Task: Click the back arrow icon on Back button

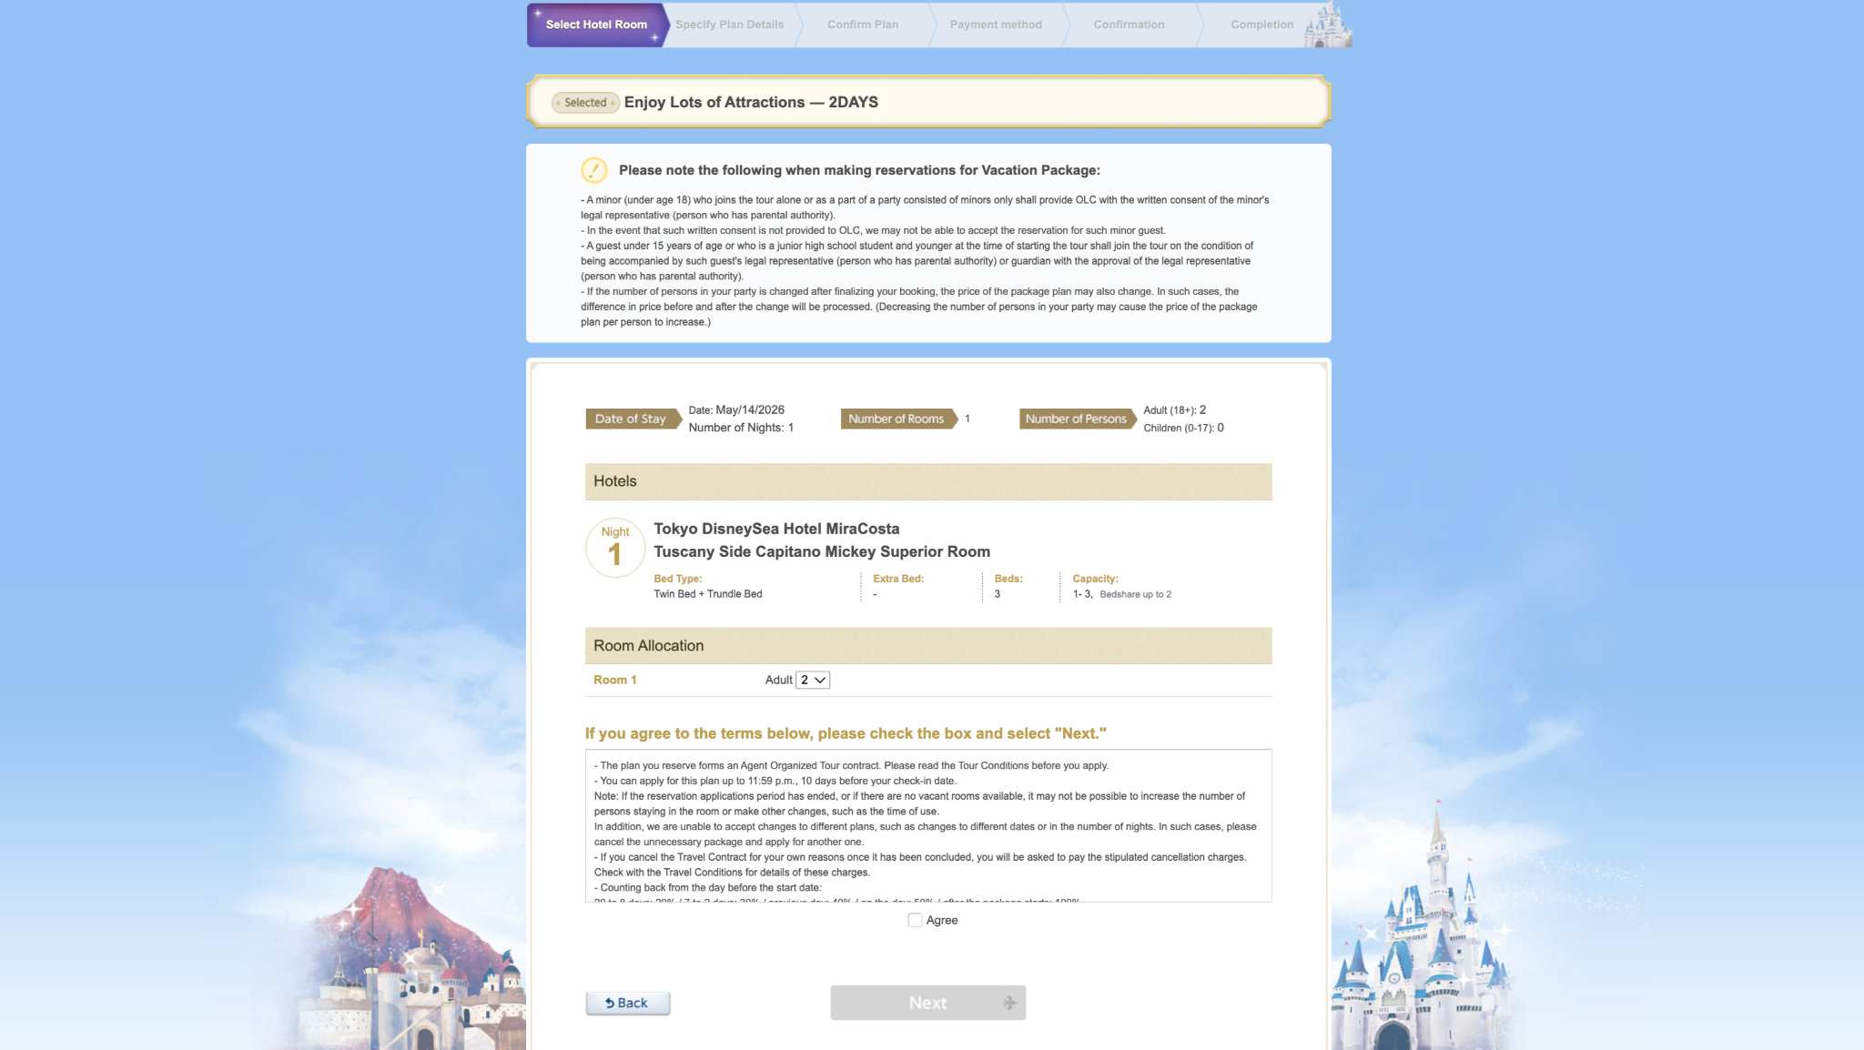Action: click(609, 1003)
